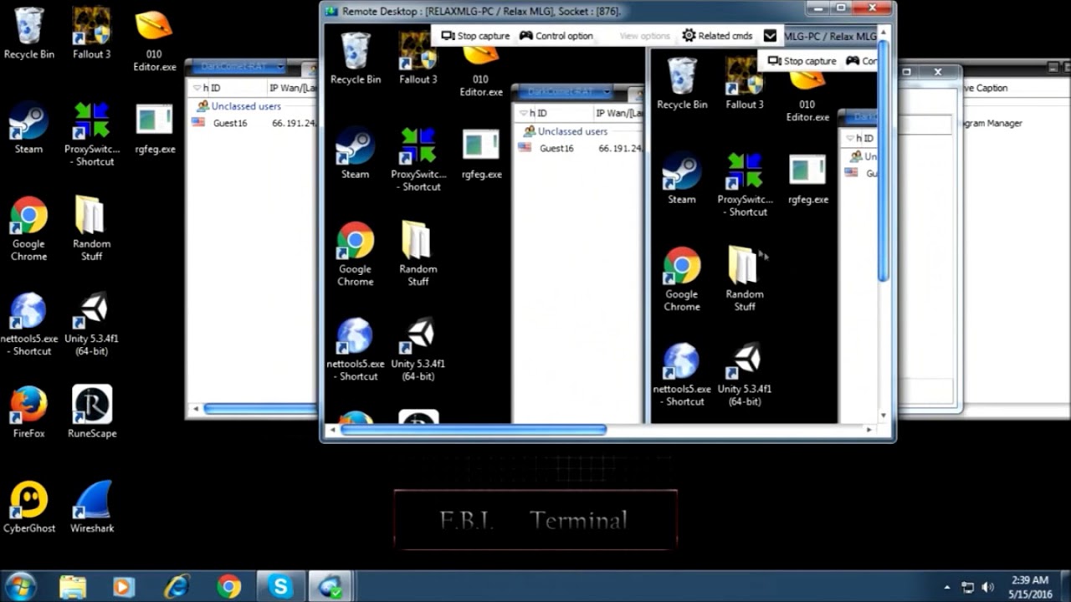The image size is (1071, 602).
Task: Click Remote Desktop scroll-up arrow
Action: [x=883, y=32]
